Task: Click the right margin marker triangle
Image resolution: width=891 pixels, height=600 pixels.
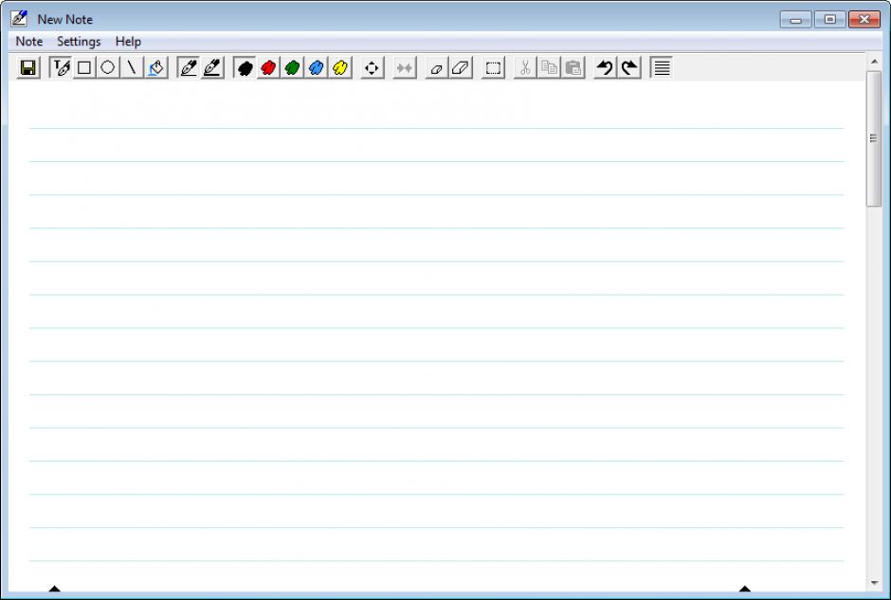Action: [x=744, y=589]
